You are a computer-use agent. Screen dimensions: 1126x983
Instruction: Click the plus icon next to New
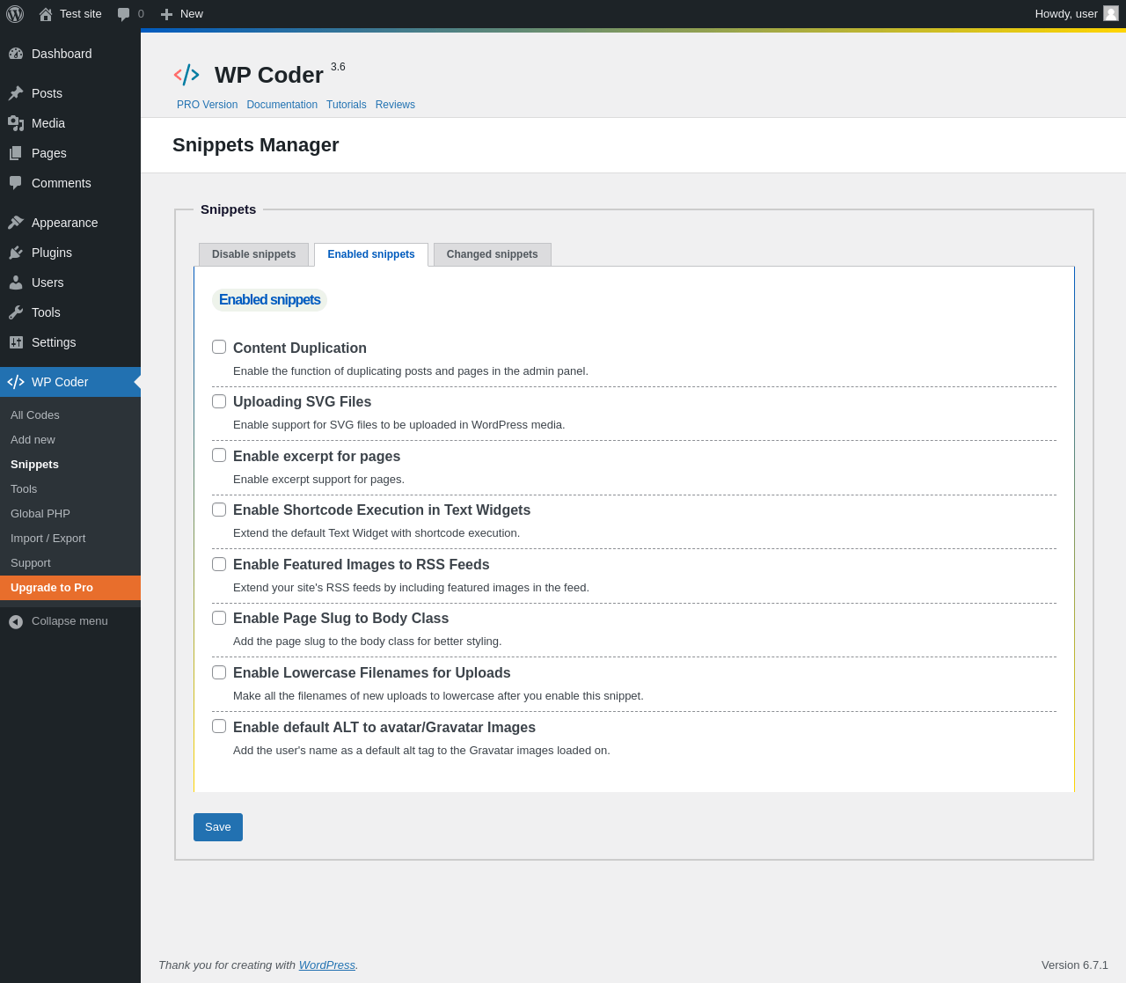click(166, 14)
